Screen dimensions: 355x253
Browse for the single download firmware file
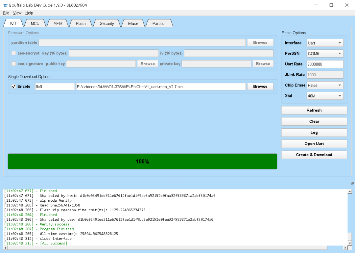pyautogui.click(x=260, y=87)
